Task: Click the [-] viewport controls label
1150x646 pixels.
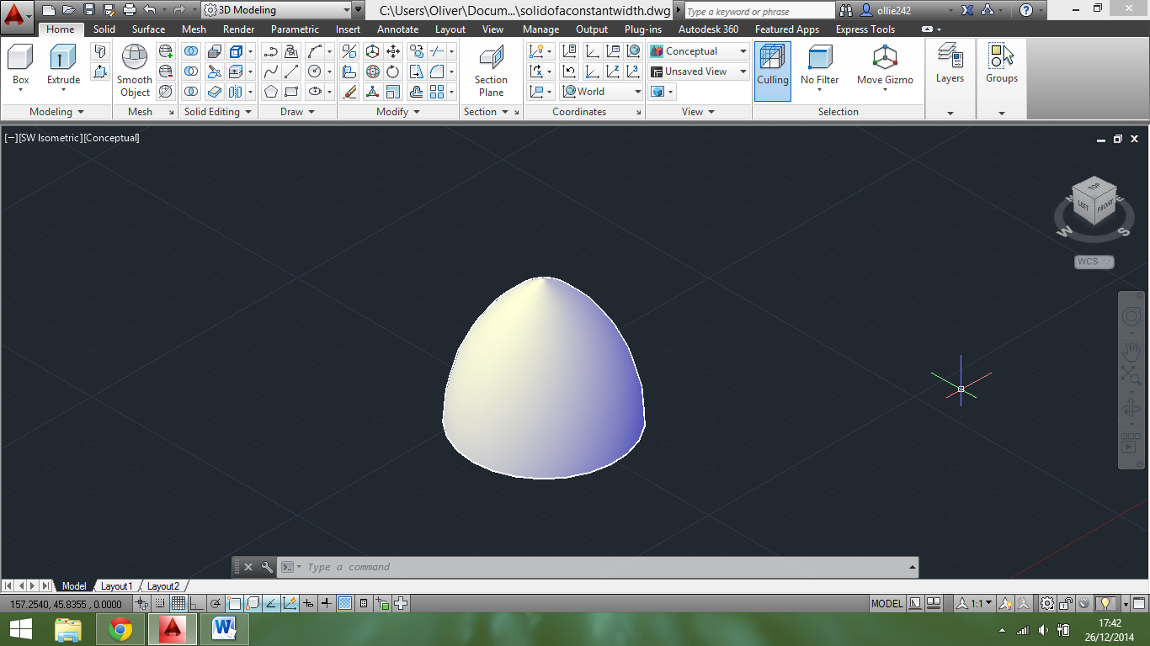Action: click(x=11, y=138)
